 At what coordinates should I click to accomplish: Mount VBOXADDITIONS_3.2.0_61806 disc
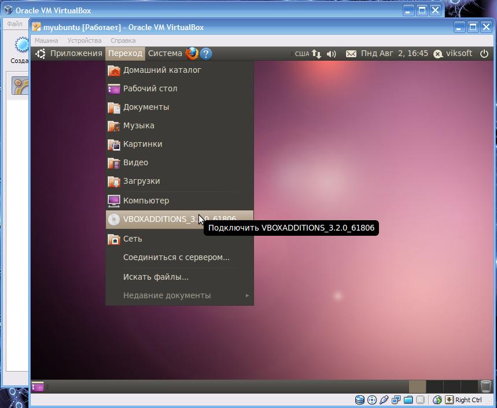click(179, 220)
